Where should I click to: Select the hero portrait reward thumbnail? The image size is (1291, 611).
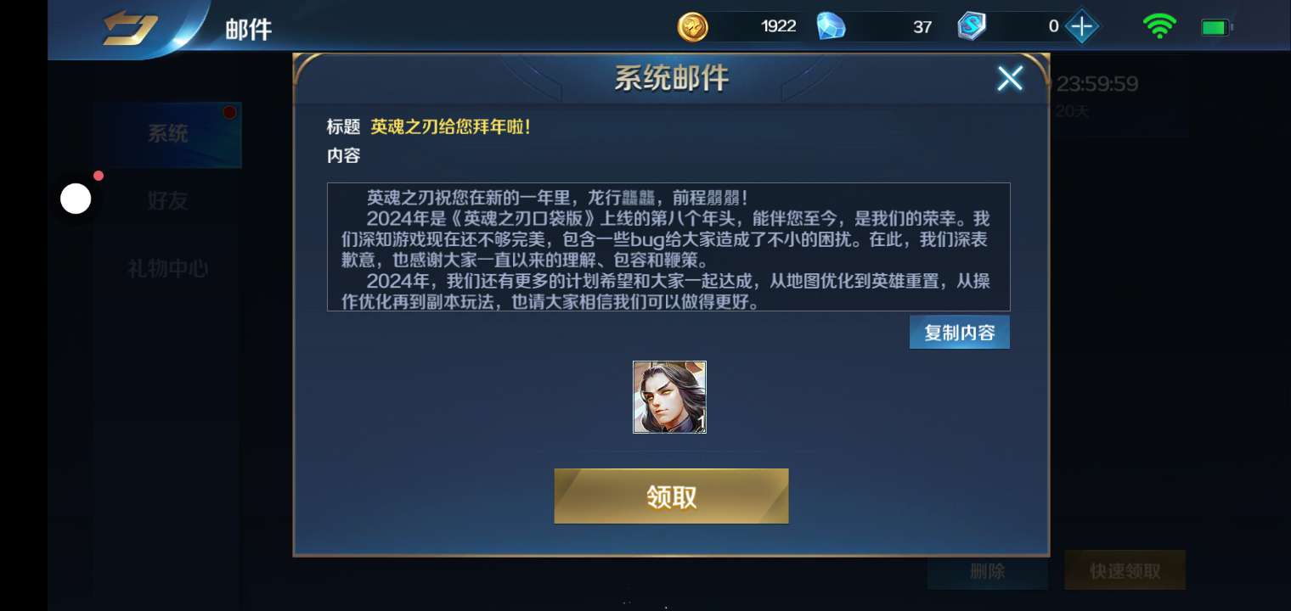[x=669, y=397]
